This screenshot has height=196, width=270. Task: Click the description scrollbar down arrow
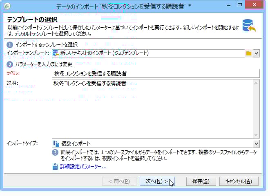[x=256, y=134]
